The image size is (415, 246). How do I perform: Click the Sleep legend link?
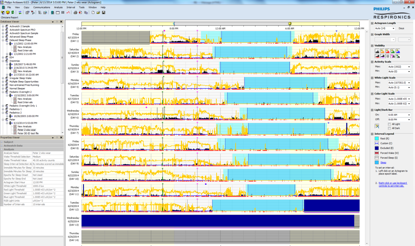[383, 163]
